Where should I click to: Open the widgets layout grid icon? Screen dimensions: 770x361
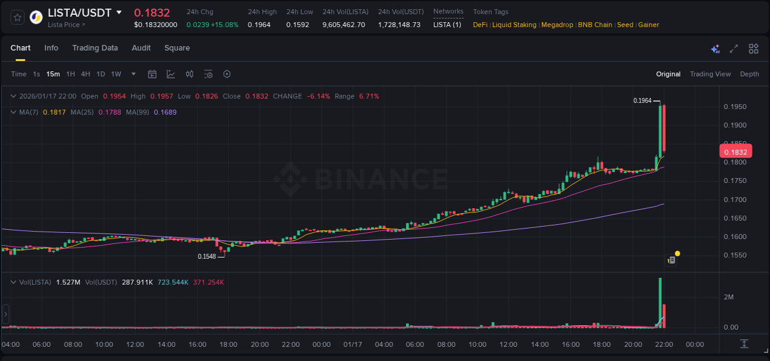coord(753,48)
